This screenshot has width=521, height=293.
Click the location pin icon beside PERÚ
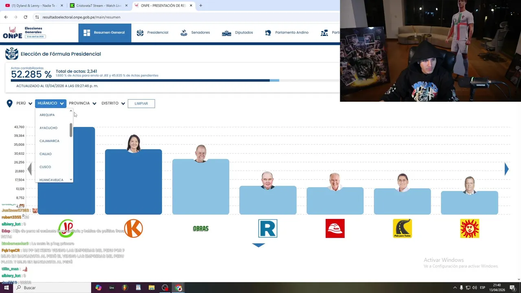click(x=10, y=103)
